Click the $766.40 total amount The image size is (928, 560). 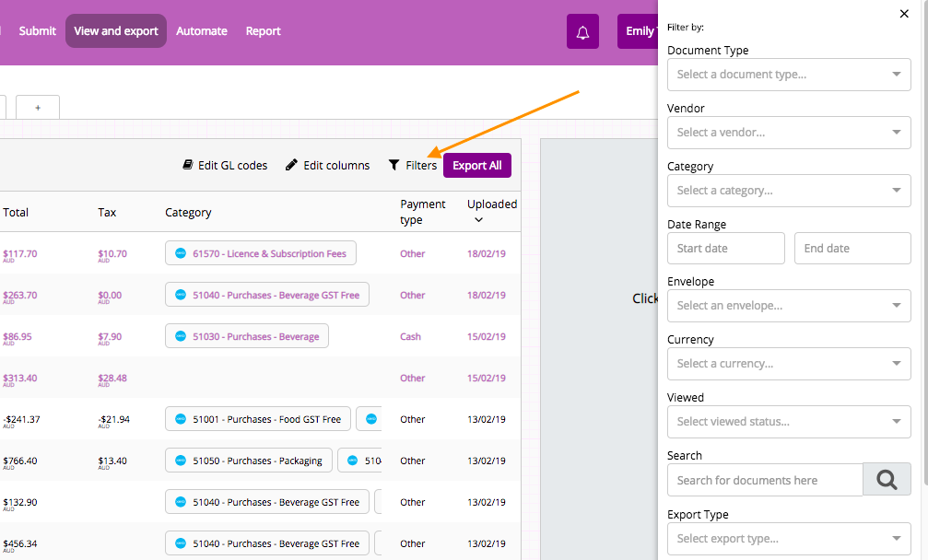(x=20, y=461)
